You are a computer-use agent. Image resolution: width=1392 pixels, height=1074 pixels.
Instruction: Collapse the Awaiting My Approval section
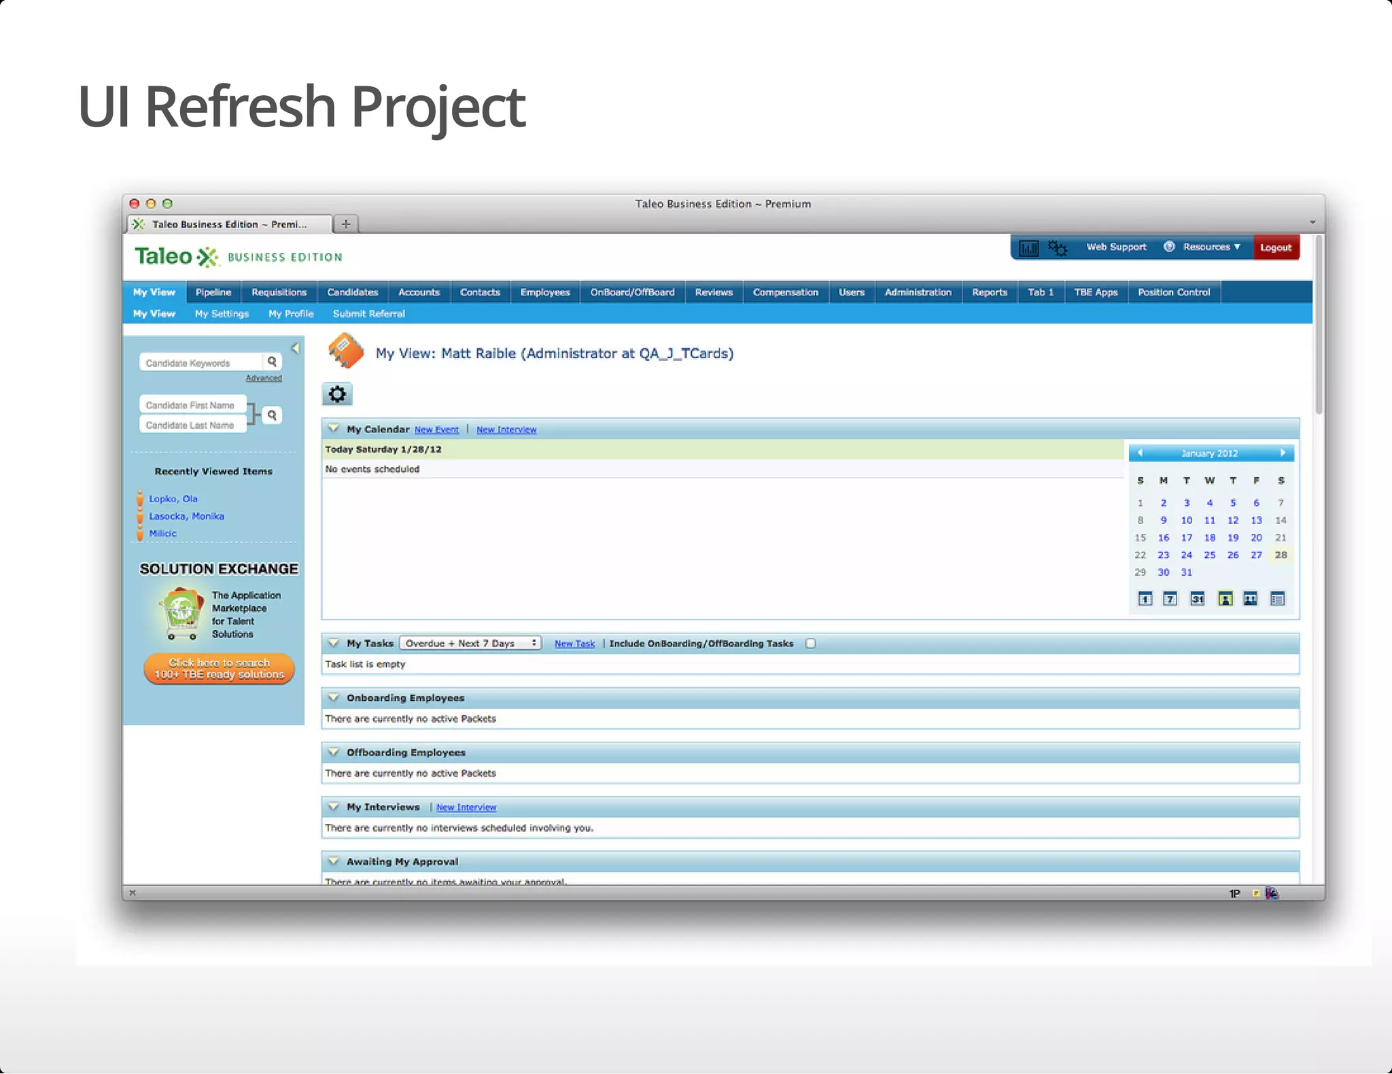click(334, 861)
